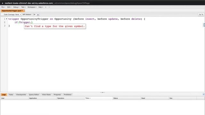The width and height of the screenshot is (205, 115).
Task: Sort logs by User column
Action: [14, 98]
